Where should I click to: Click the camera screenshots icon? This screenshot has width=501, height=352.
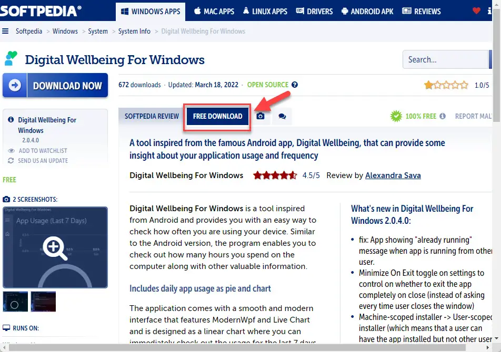(x=260, y=116)
